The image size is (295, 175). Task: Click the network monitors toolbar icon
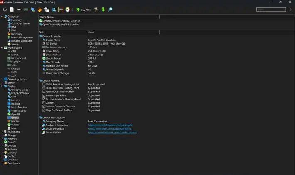(33, 10)
